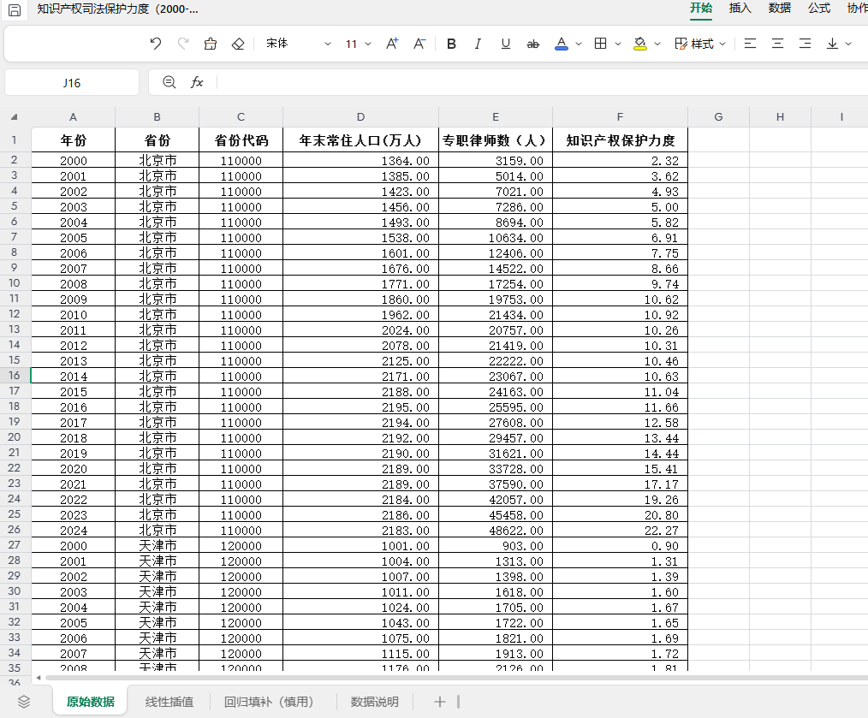Image resolution: width=868 pixels, height=718 pixels.
Task: Select cell with value 22.27
Action: (620, 531)
